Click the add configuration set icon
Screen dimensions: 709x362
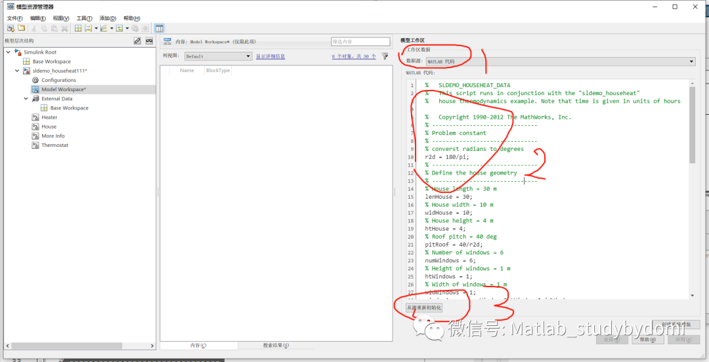(119, 28)
